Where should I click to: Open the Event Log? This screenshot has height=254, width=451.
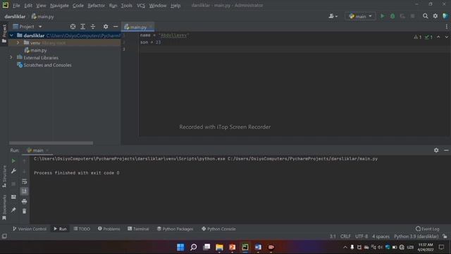coord(428,229)
